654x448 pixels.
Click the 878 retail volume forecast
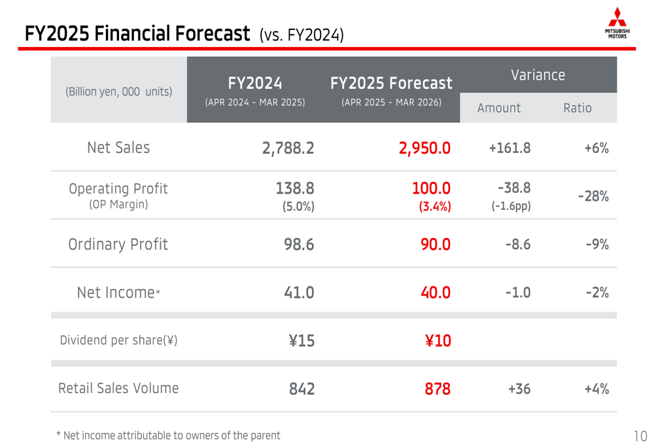coord(438,389)
